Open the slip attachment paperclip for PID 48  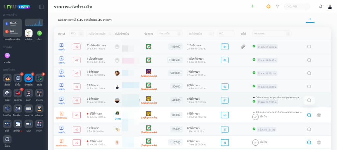tap(243, 47)
